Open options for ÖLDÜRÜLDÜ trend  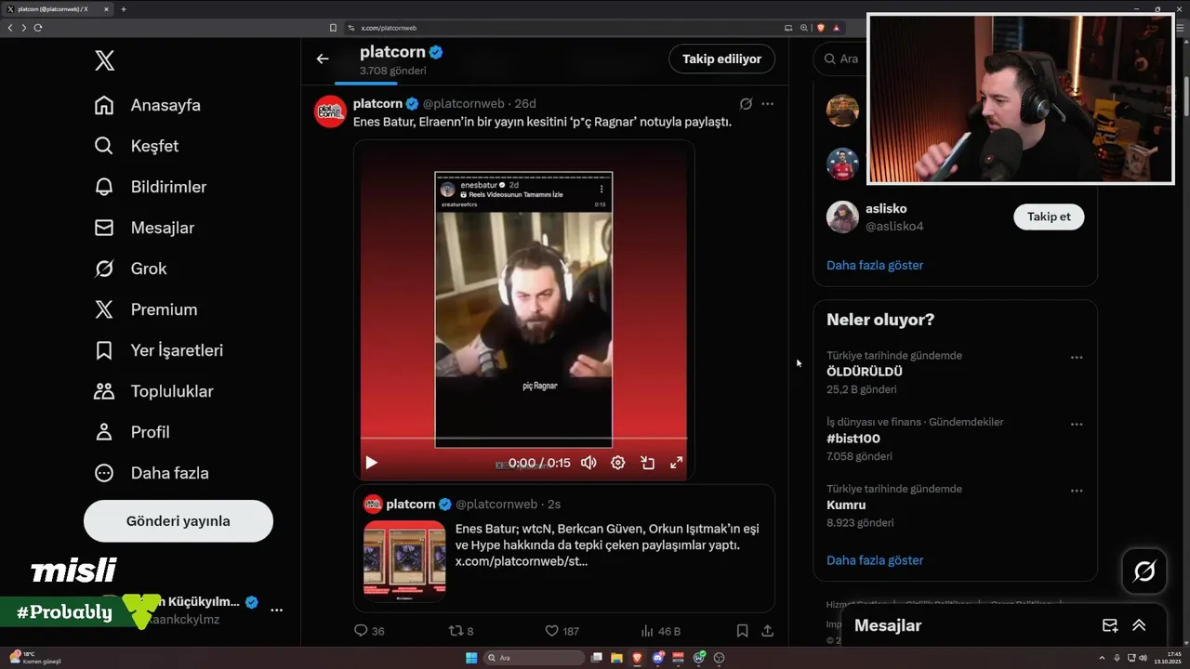[x=1077, y=358]
